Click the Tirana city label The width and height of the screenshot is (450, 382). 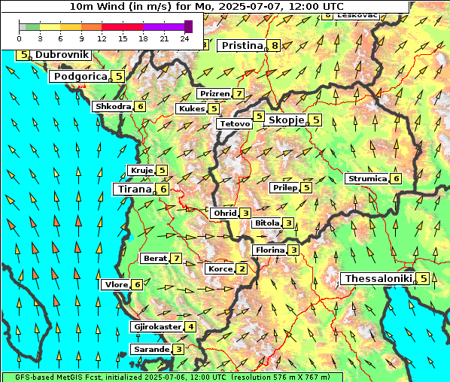pyautogui.click(x=135, y=189)
